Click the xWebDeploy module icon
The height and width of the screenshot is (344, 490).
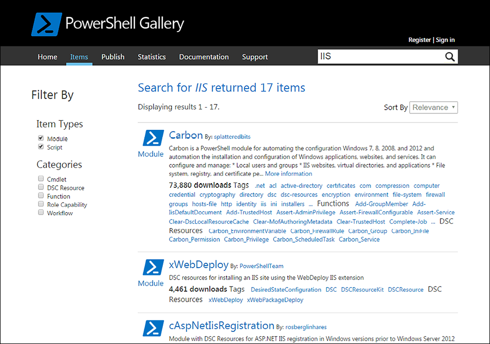tap(153, 267)
